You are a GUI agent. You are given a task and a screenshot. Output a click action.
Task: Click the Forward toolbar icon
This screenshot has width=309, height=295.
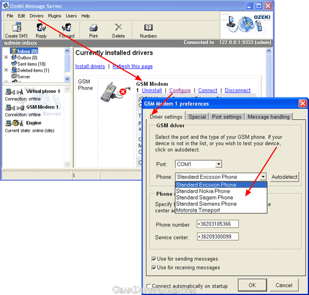click(x=66, y=27)
